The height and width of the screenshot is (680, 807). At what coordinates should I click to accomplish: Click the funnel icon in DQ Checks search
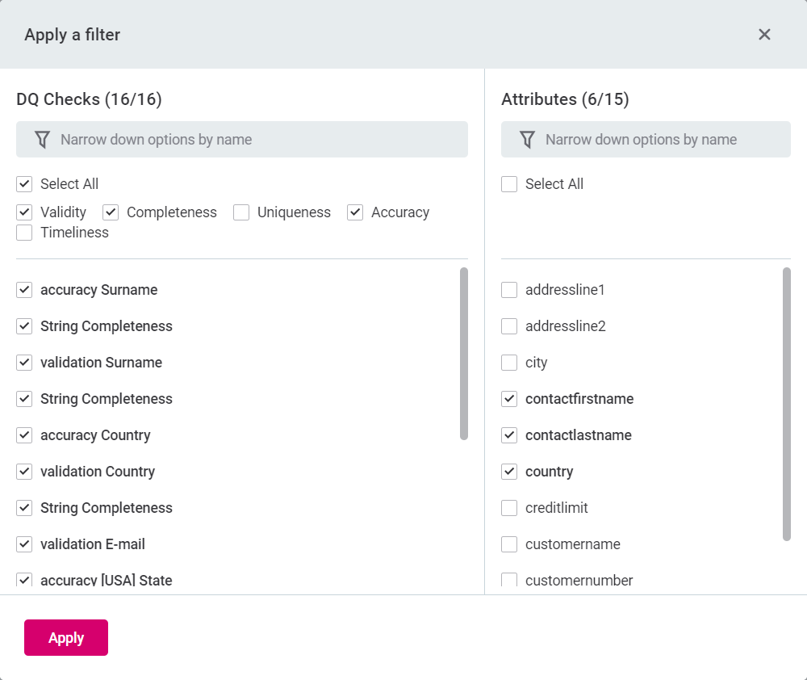pyautogui.click(x=43, y=140)
